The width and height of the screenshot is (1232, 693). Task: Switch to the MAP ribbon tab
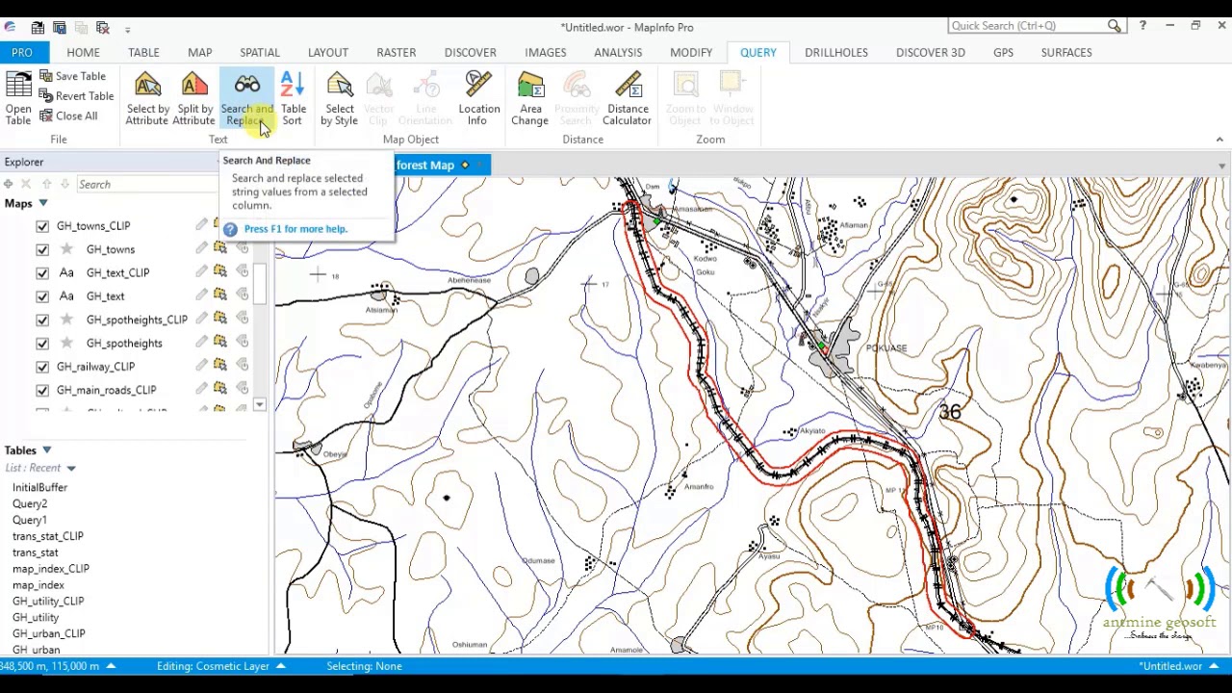click(x=199, y=52)
